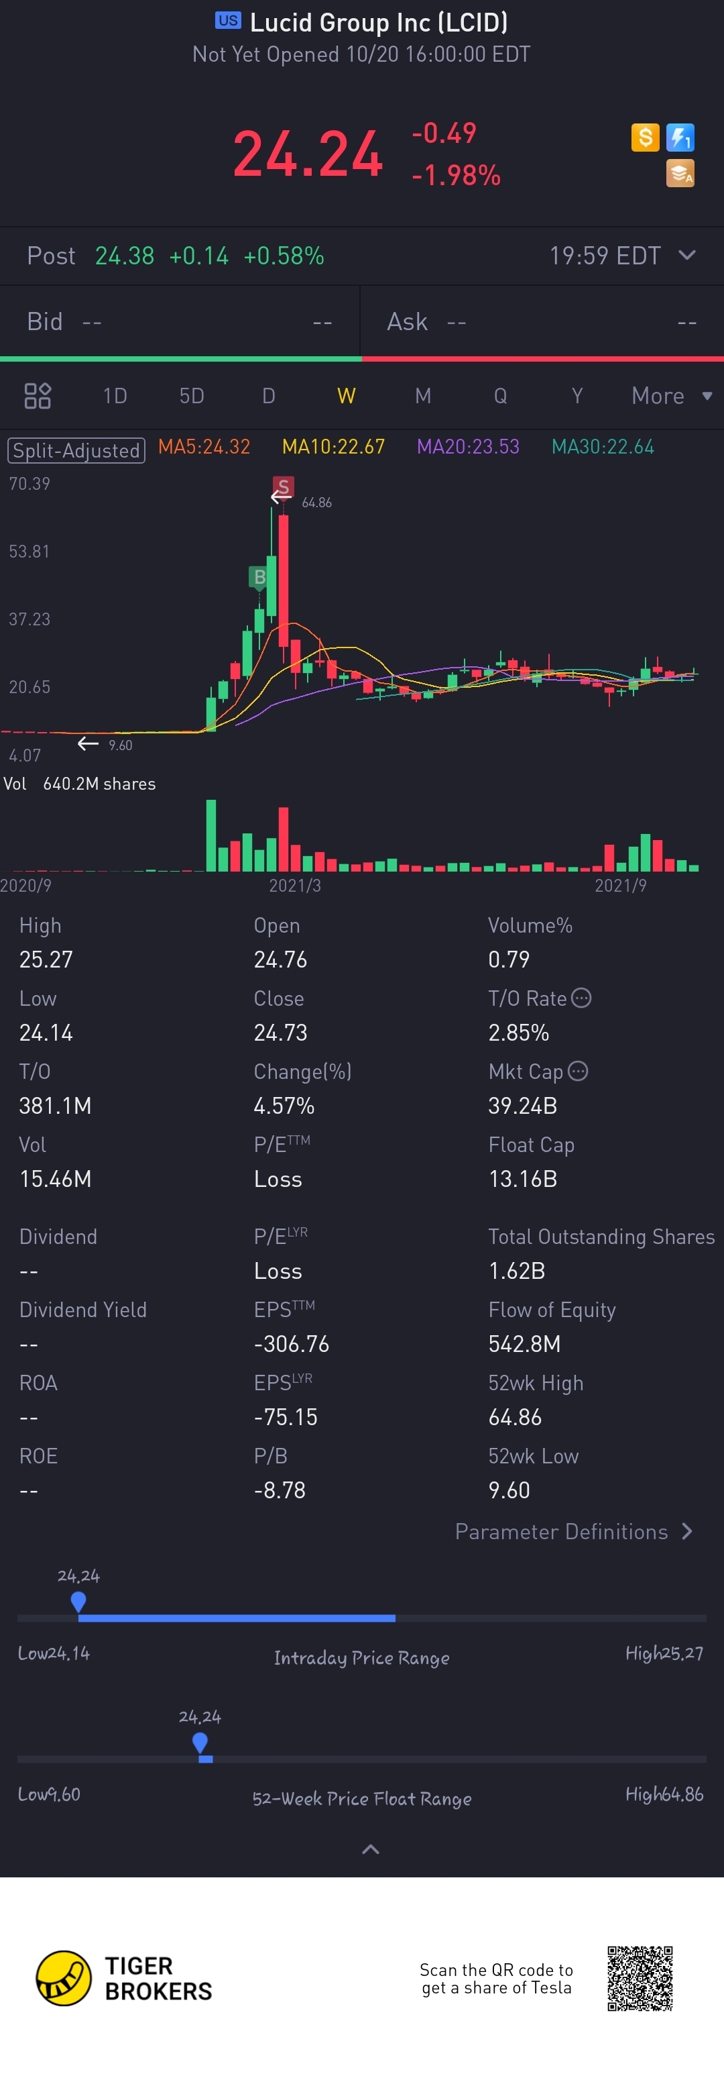Tap the blue lightning bolt badge
Image resolution: width=724 pixels, height=2080 pixels.
(x=680, y=138)
